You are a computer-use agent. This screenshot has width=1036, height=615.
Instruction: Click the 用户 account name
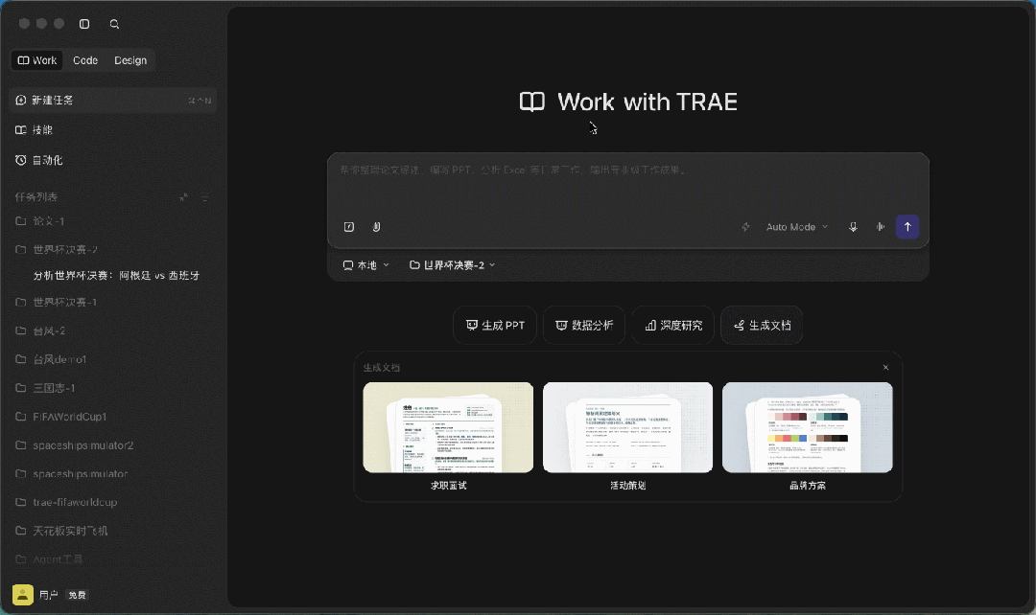click(x=48, y=595)
